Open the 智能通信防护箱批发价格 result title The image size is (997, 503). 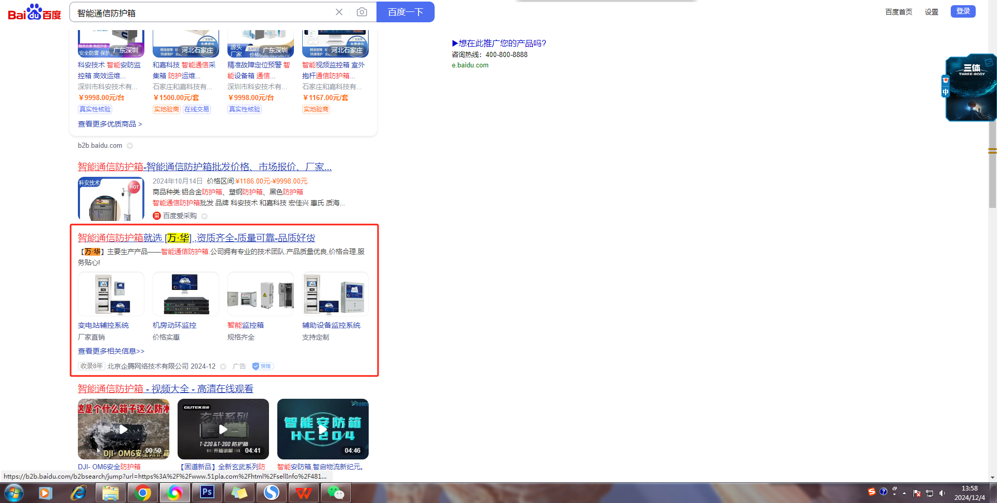pos(205,166)
